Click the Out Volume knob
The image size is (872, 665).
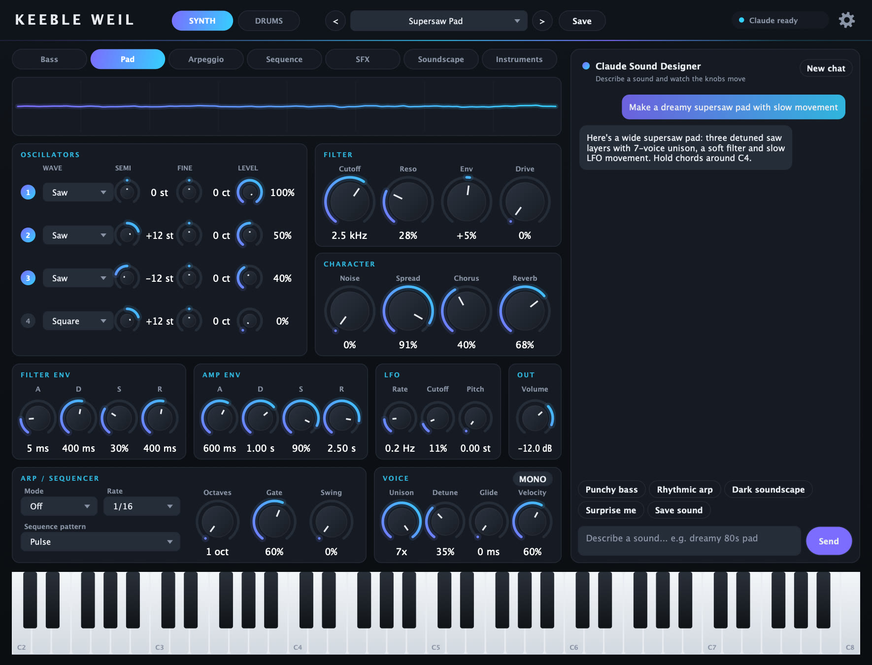[x=535, y=419]
